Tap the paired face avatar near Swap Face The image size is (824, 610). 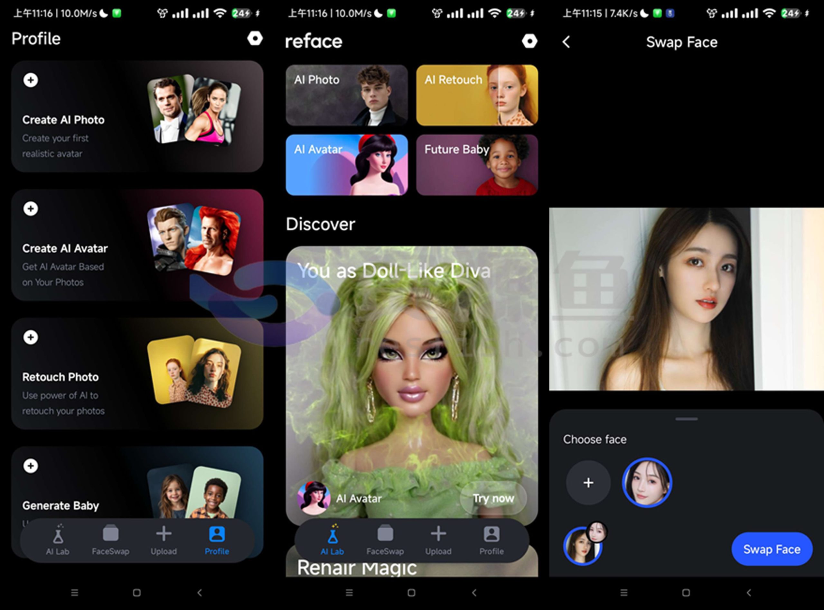click(585, 543)
